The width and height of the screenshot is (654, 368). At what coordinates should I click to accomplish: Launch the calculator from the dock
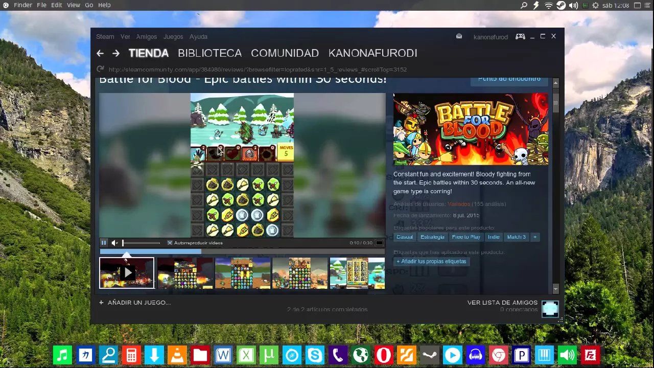131,355
